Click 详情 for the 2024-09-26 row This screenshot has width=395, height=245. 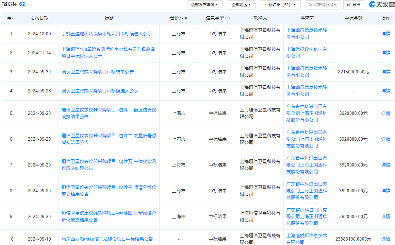386,91
